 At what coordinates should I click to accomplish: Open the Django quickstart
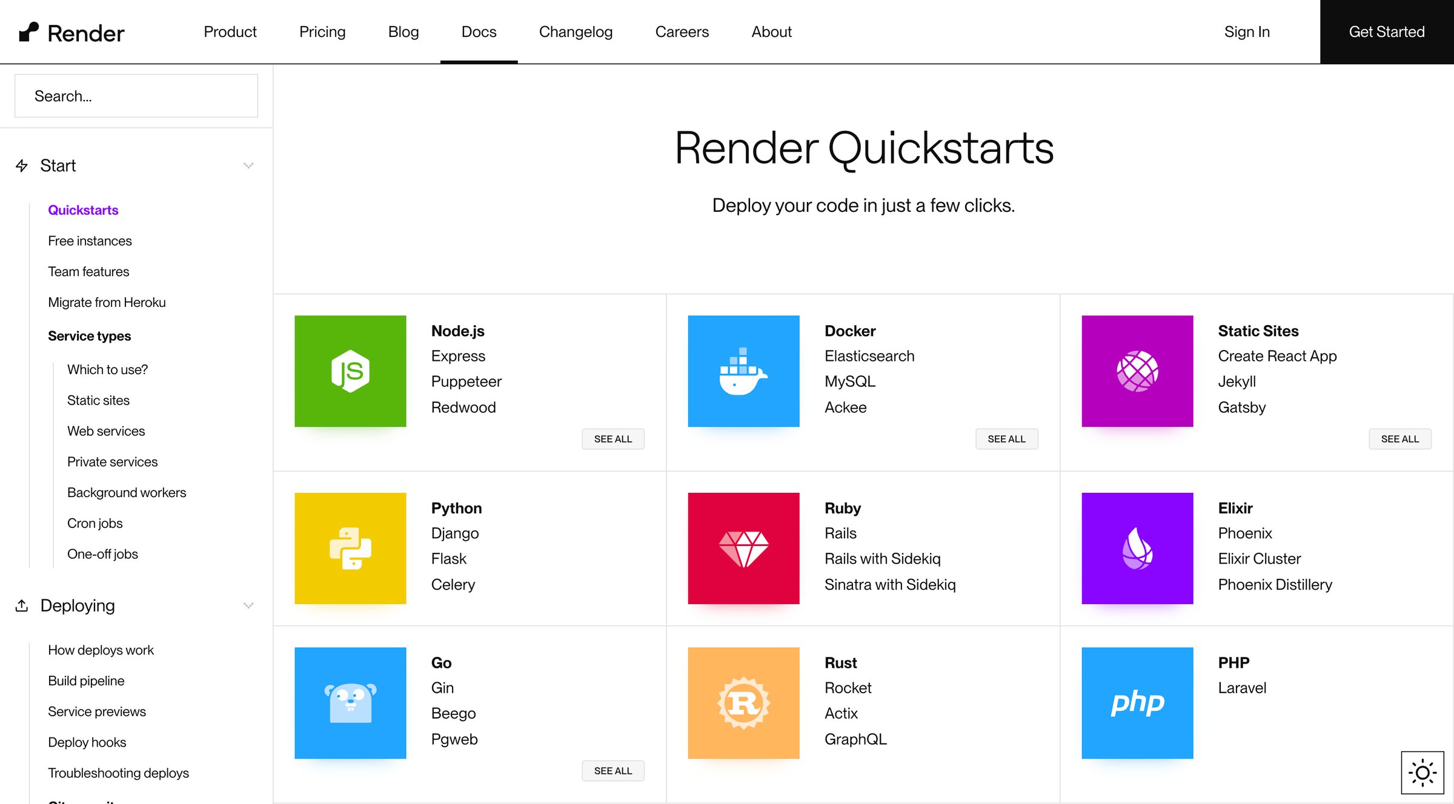pyautogui.click(x=455, y=533)
